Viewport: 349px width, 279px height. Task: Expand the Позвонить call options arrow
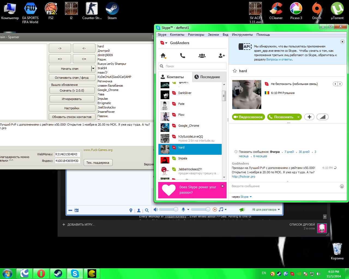point(299,117)
